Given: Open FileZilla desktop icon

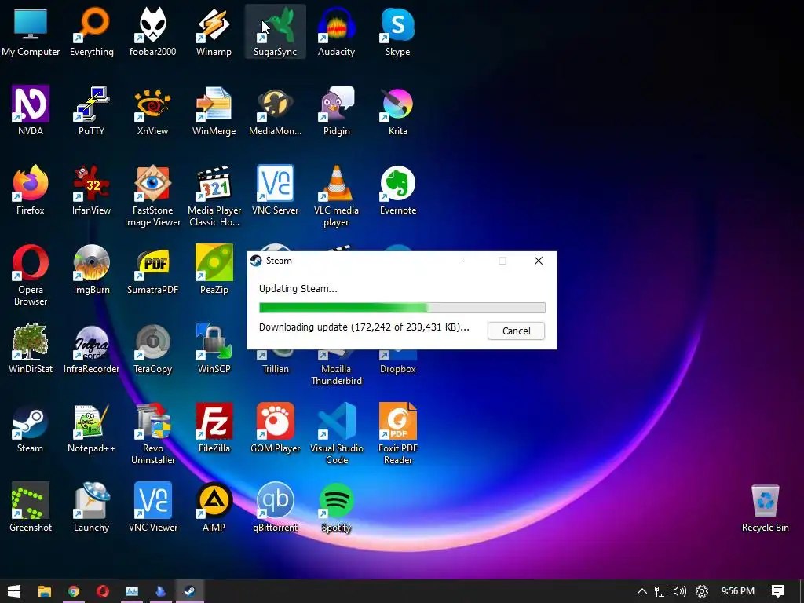Looking at the screenshot, I should coord(214,428).
